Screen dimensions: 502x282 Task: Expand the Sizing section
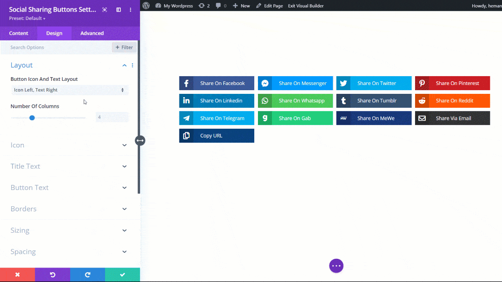click(x=69, y=230)
